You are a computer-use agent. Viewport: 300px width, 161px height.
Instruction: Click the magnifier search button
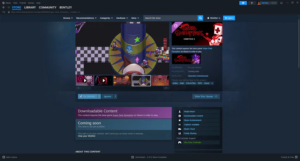[x=200, y=18]
